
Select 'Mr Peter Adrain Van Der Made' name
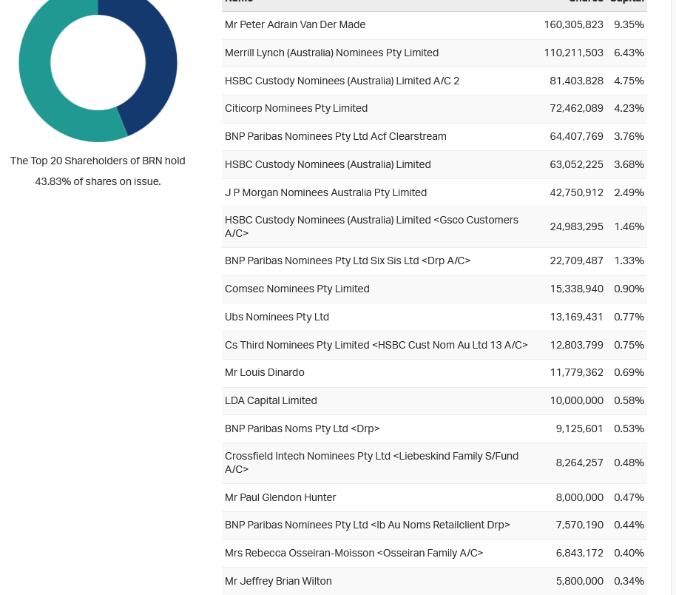[x=295, y=24]
